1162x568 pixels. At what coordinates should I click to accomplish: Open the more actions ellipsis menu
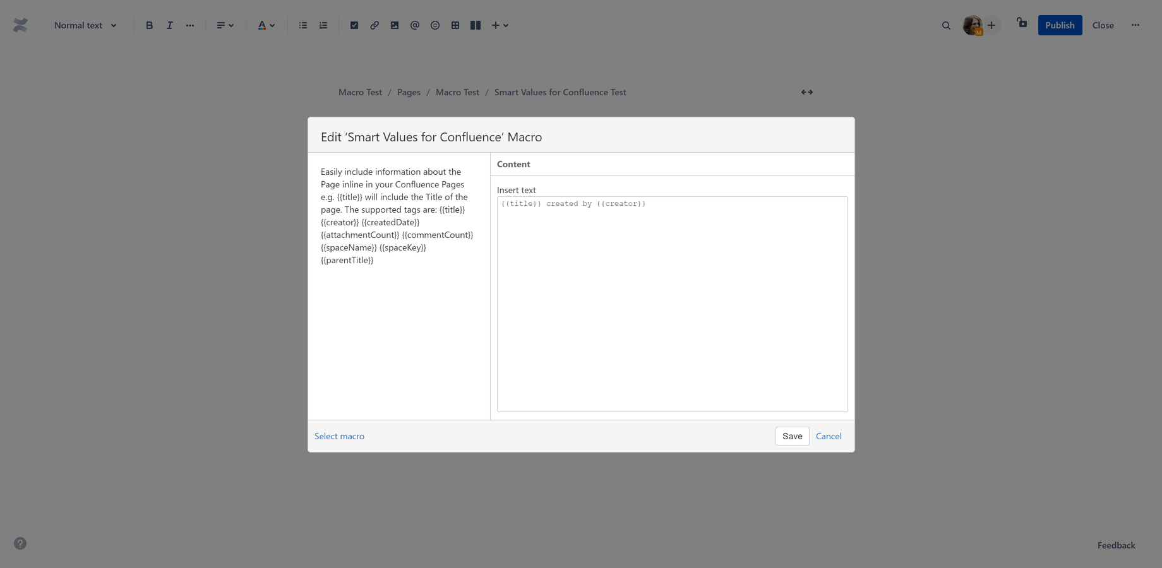tap(1135, 25)
